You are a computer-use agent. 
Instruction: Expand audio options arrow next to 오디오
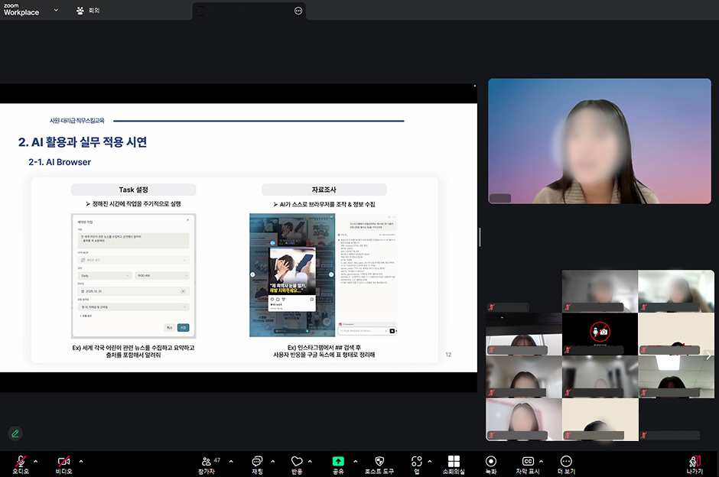(39, 461)
